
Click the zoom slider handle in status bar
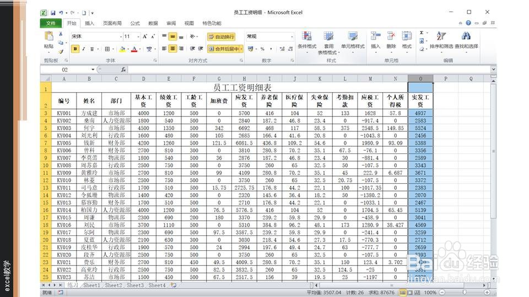[465, 293]
